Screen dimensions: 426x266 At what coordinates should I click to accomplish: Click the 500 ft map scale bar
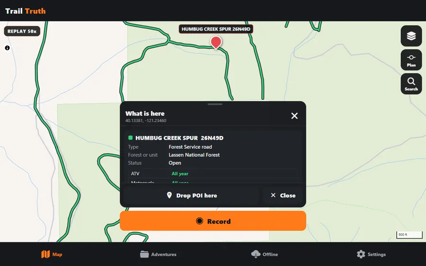(x=409, y=235)
